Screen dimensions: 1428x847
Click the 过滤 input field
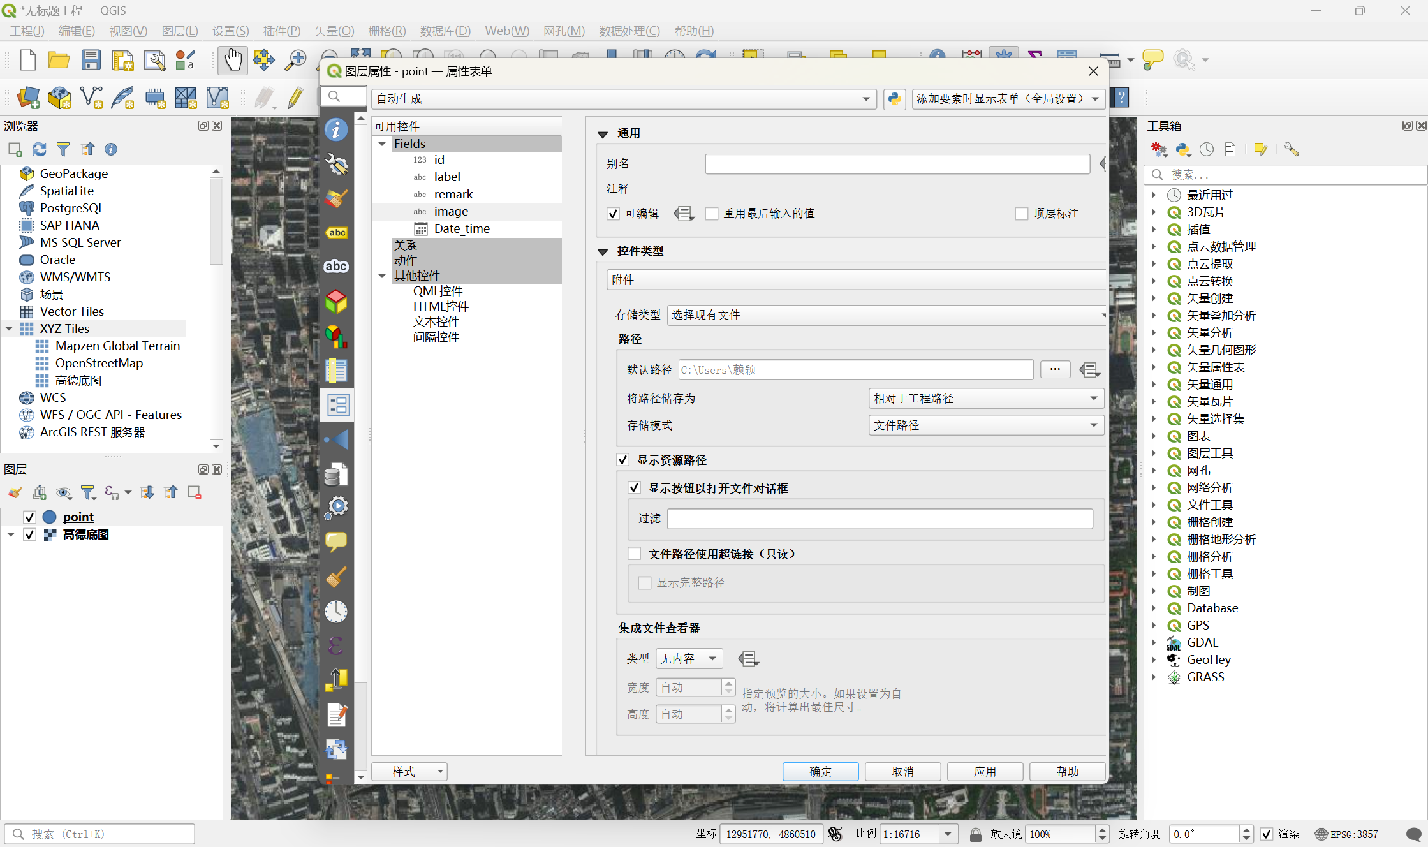[x=880, y=519]
